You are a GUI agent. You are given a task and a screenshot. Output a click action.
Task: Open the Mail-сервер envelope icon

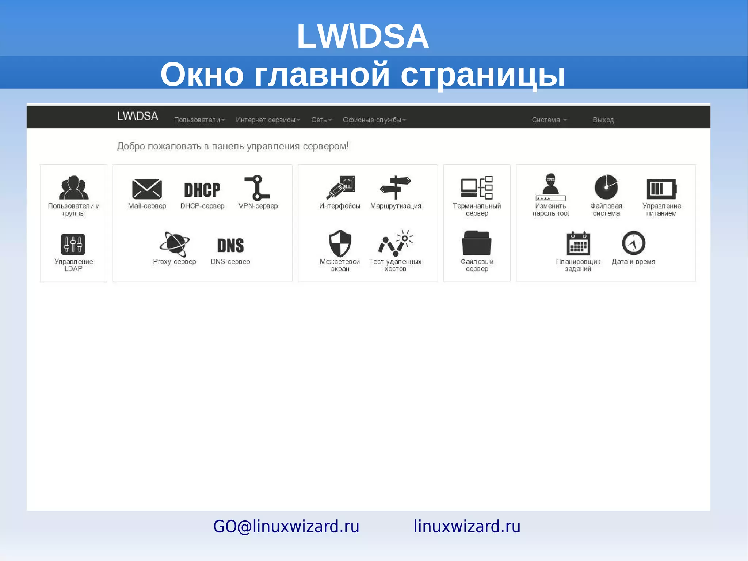point(147,189)
